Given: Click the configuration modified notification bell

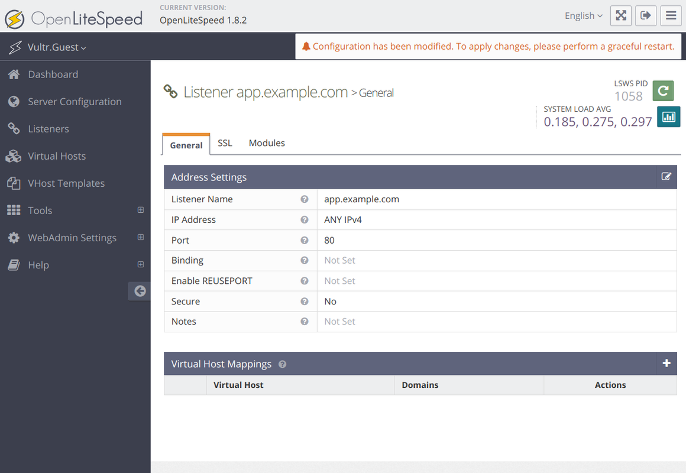Looking at the screenshot, I should 306,46.
